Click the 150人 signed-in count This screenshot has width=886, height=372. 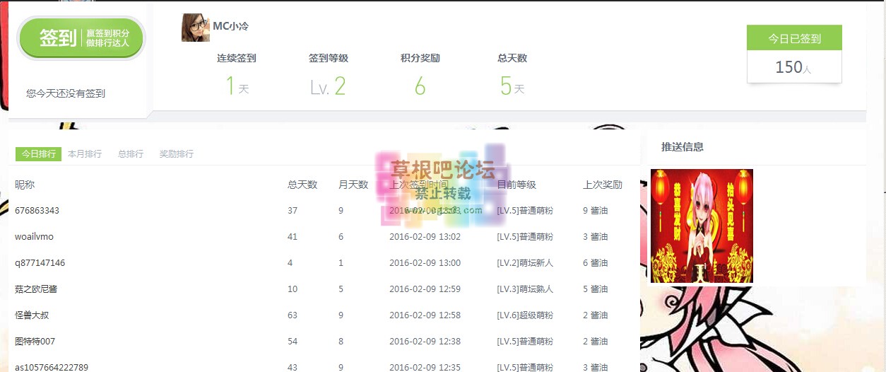793,67
